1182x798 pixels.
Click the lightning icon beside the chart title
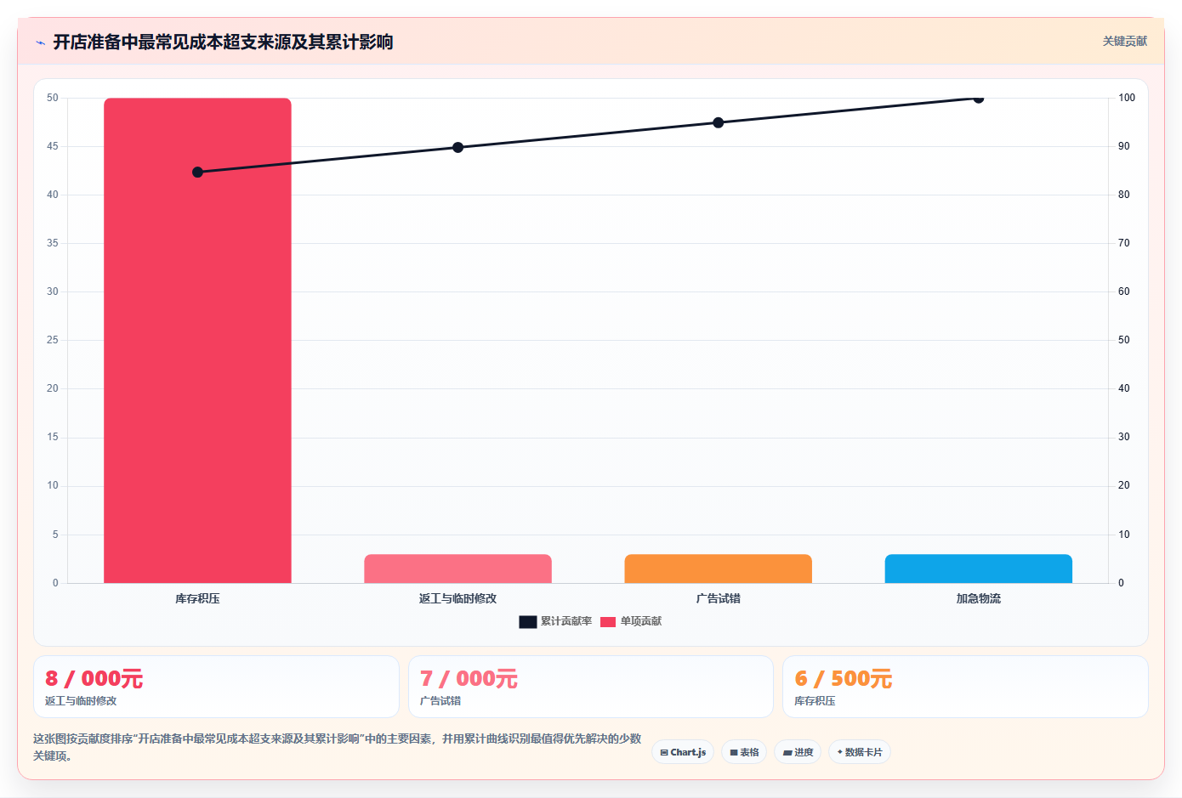(x=40, y=42)
